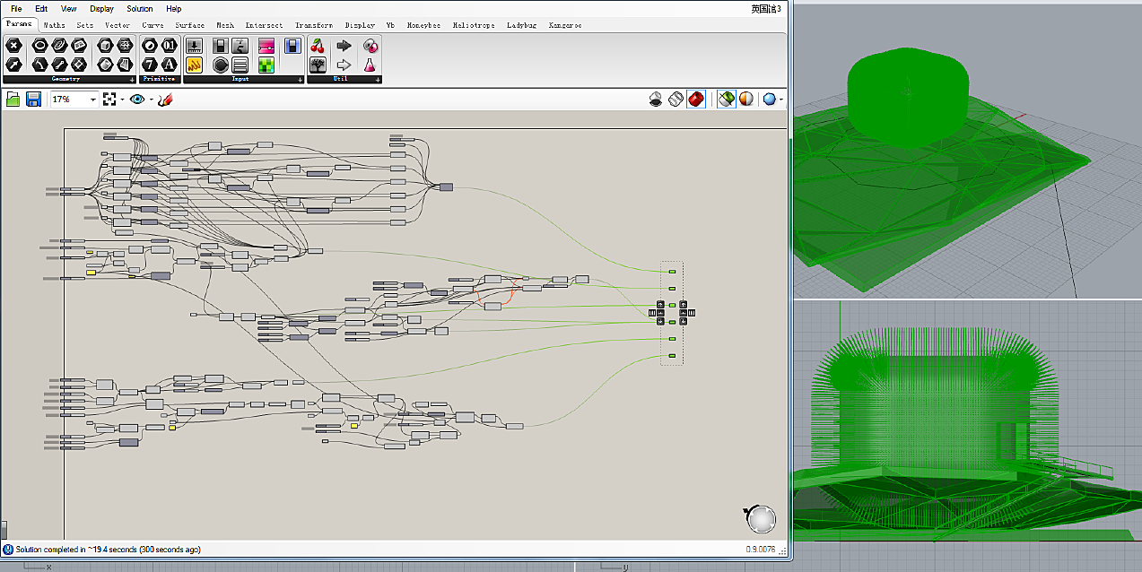The width and height of the screenshot is (1142, 572).
Task: Toggle preview selected objects only
Action: click(727, 100)
